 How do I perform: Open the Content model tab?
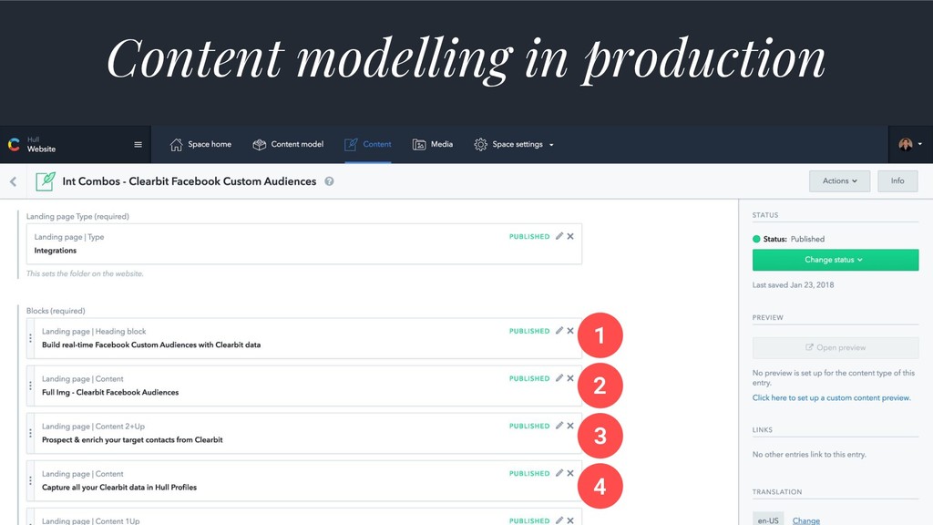click(288, 144)
